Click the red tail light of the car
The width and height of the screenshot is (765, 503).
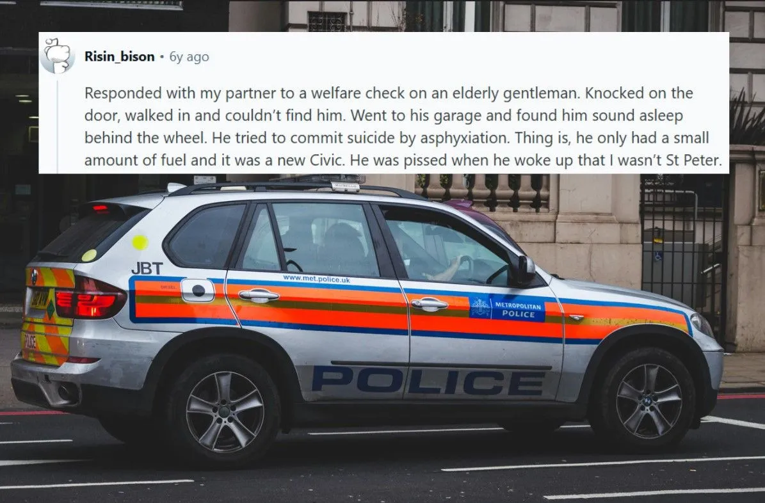91,298
